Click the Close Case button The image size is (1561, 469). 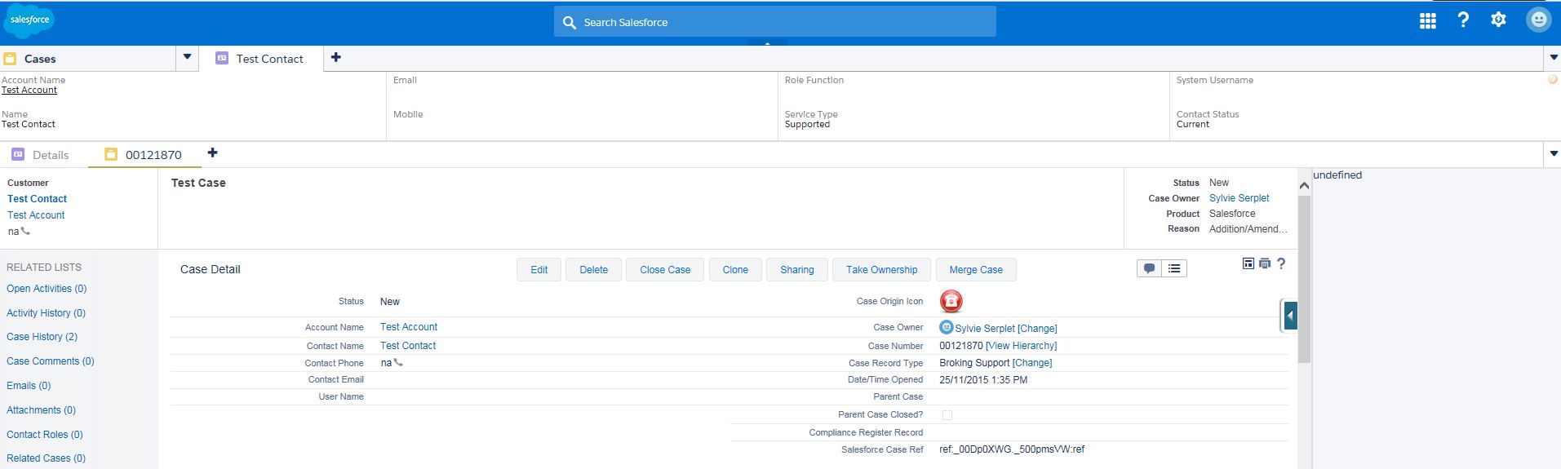coord(665,270)
